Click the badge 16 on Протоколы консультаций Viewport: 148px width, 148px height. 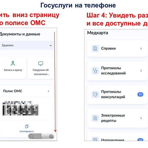tap(140, 94)
